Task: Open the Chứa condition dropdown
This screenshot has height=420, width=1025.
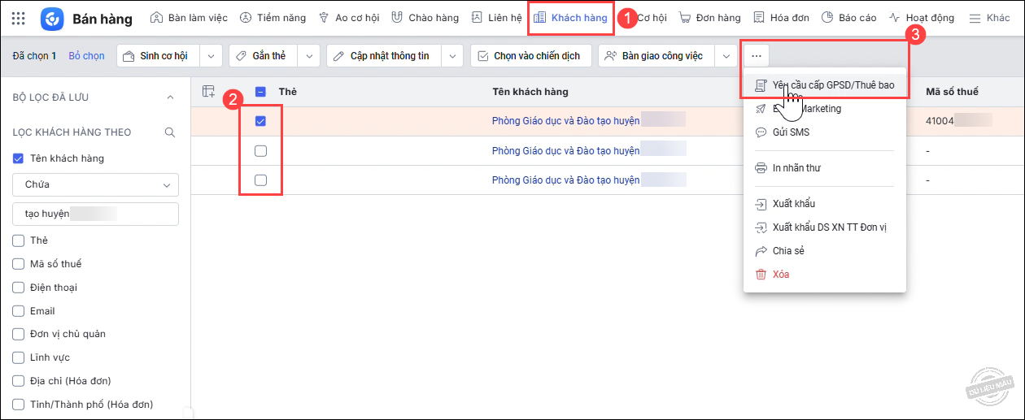Action: pyautogui.click(x=95, y=184)
